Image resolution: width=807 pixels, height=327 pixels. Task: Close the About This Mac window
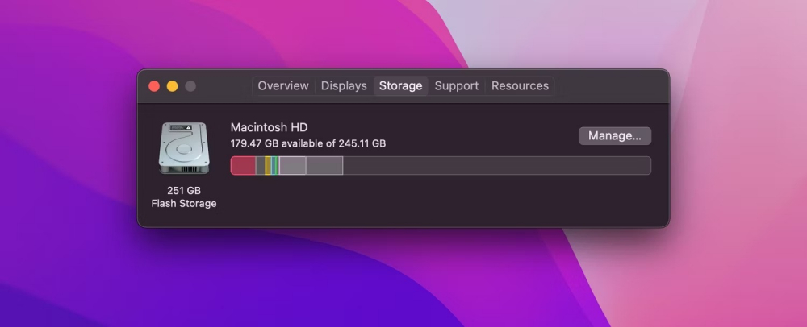coord(154,86)
